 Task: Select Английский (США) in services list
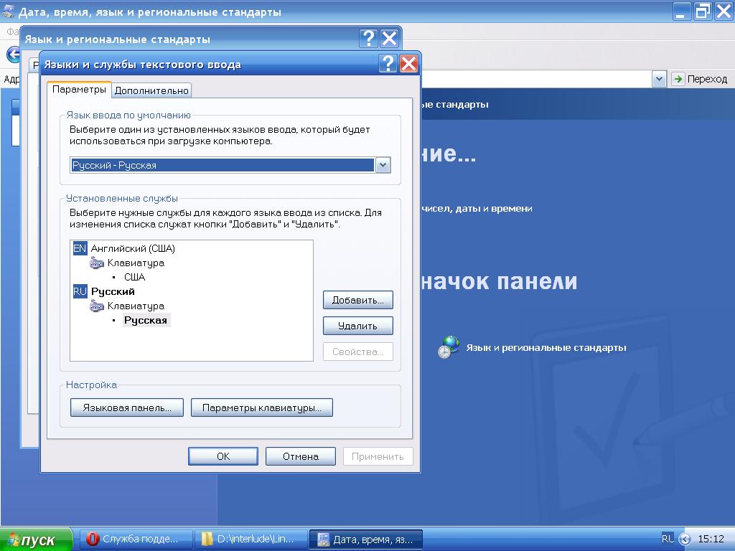click(x=133, y=248)
